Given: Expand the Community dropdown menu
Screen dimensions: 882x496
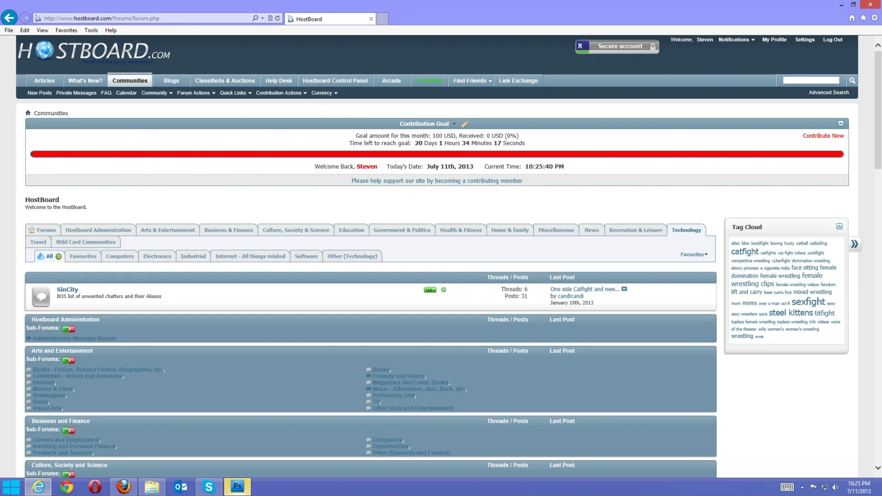Looking at the screenshot, I should (157, 93).
